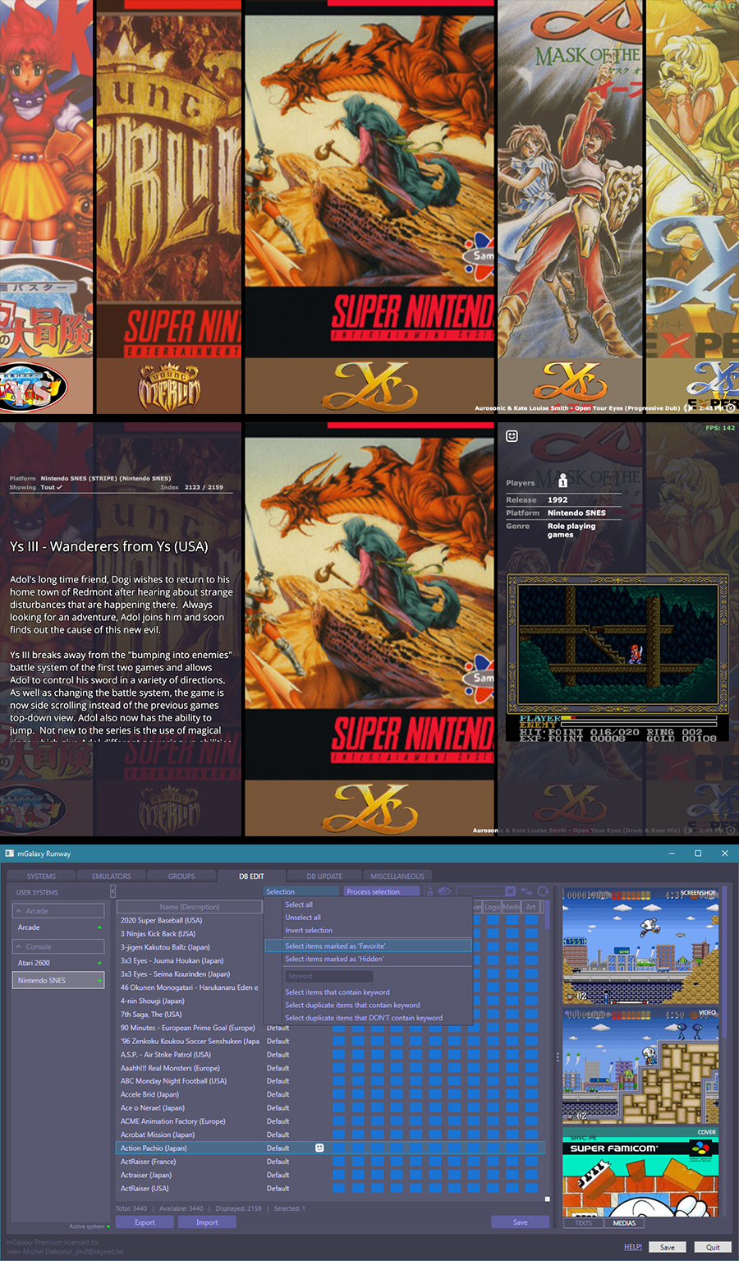Go to the DB UPDATE tab

(x=324, y=877)
